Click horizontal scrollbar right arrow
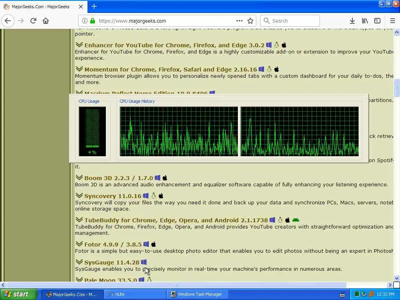This screenshot has width=400, height=300. [x=390, y=285]
